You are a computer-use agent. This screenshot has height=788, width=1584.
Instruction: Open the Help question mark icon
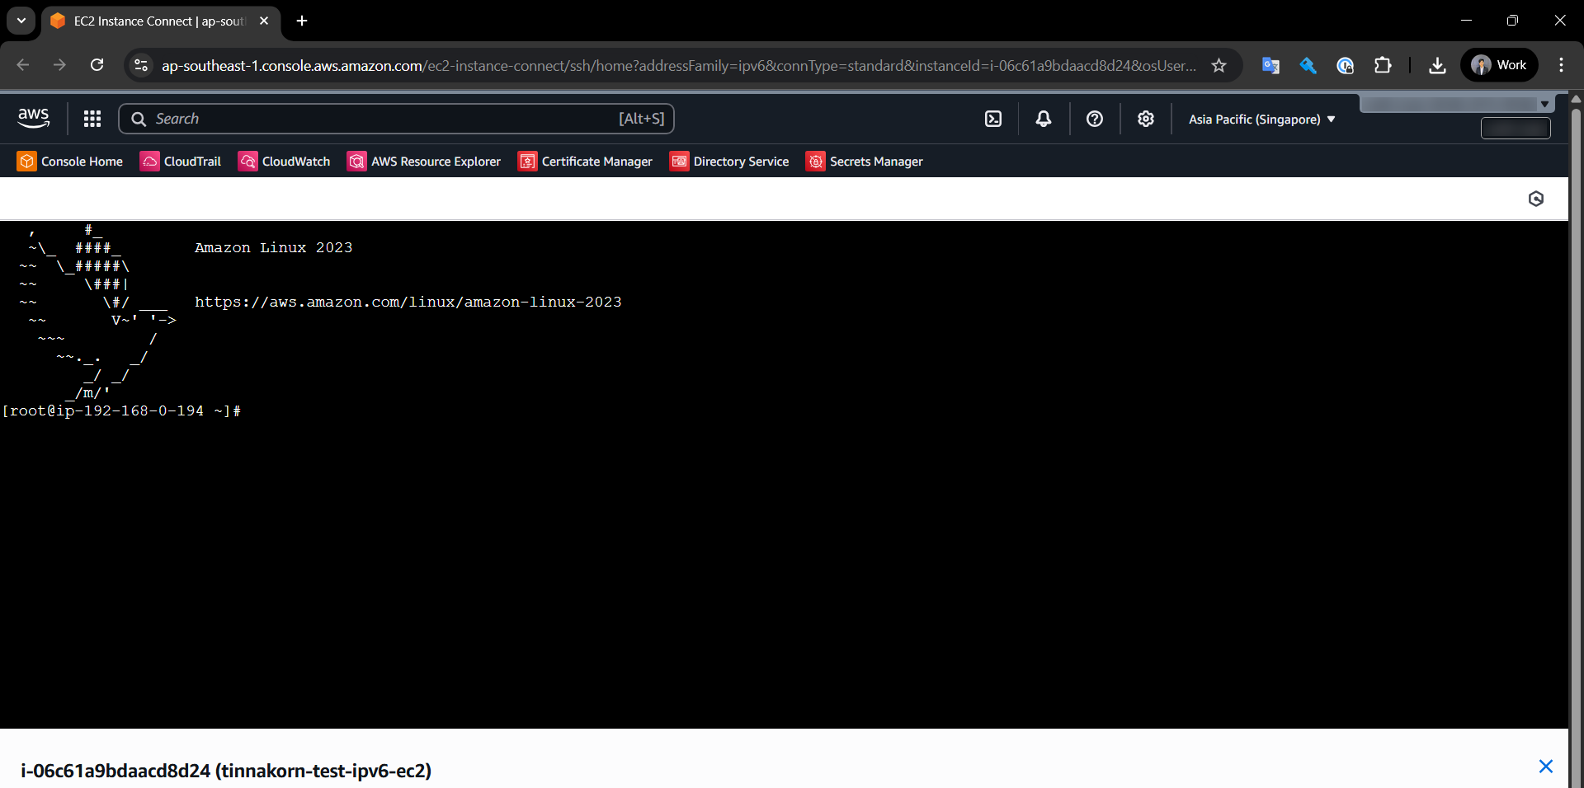coord(1095,119)
